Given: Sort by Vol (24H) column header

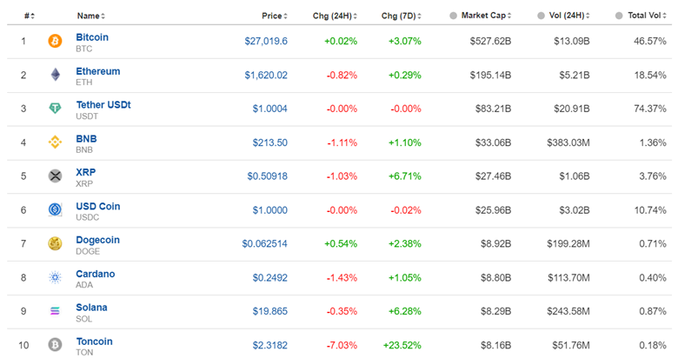Looking at the screenshot, I should click(x=569, y=16).
